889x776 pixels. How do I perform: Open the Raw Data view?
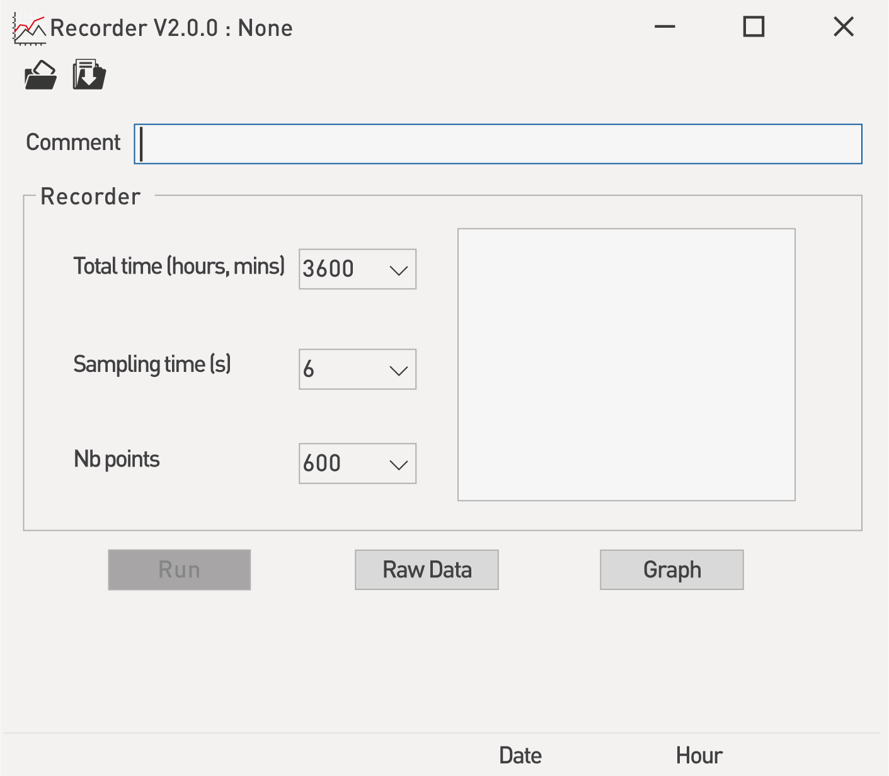click(x=427, y=570)
